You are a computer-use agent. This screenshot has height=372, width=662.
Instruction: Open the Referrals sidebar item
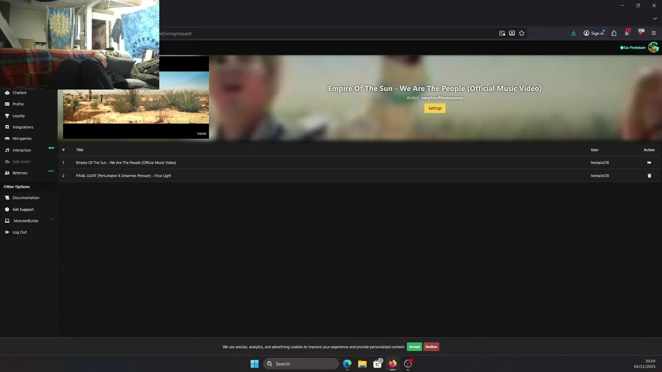coord(20,173)
